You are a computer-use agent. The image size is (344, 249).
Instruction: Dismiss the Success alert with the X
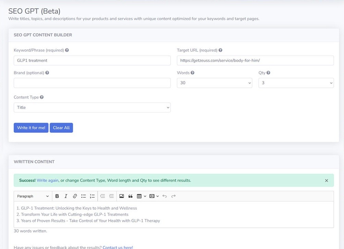(327, 181)
